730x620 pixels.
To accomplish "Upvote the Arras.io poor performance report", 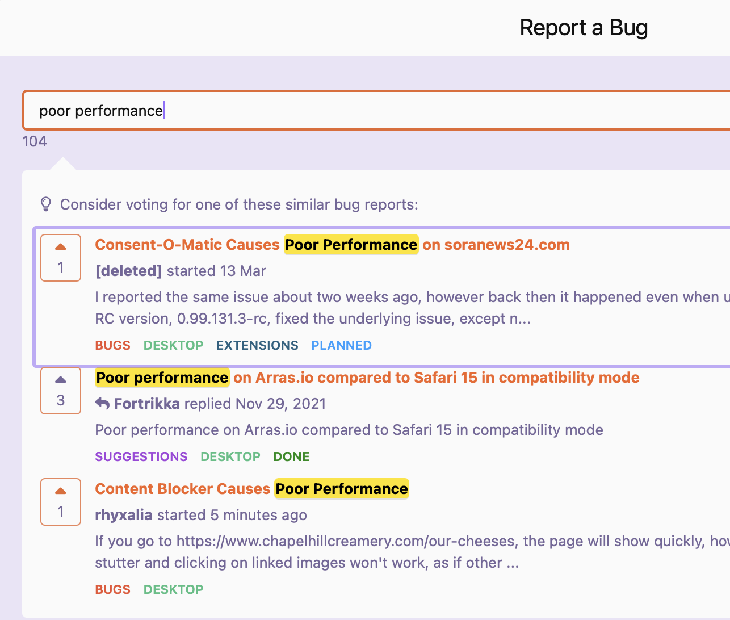I will 61,380.
